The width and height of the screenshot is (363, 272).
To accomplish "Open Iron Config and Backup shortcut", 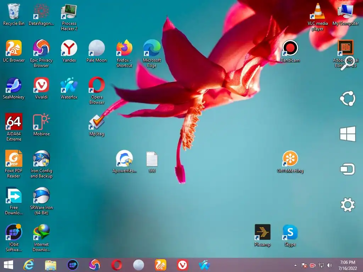I will tap(41, 164).
